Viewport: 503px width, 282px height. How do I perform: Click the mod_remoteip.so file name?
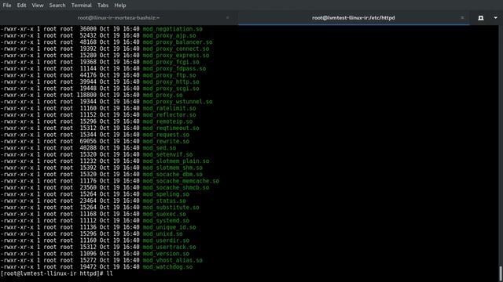(x=167, y=121)
